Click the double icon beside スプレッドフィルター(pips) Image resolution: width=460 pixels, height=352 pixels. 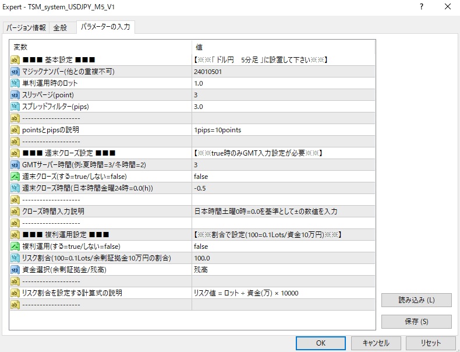coord(15,107)
